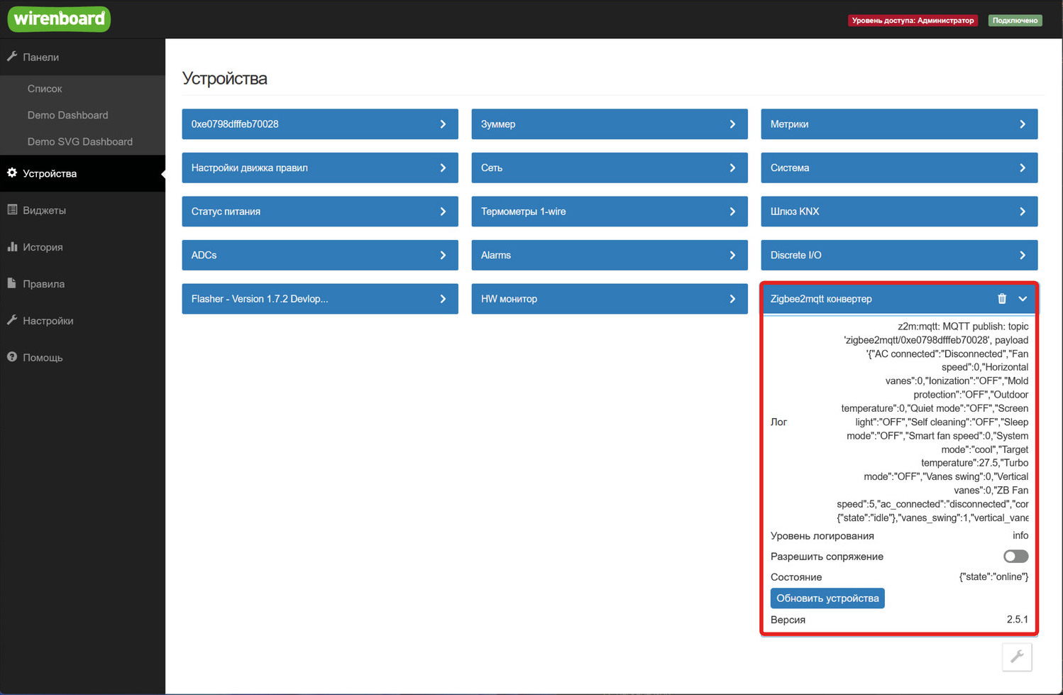Expand the Термометры 1-wire device card

pyautogui.click(x=609, y=212)
